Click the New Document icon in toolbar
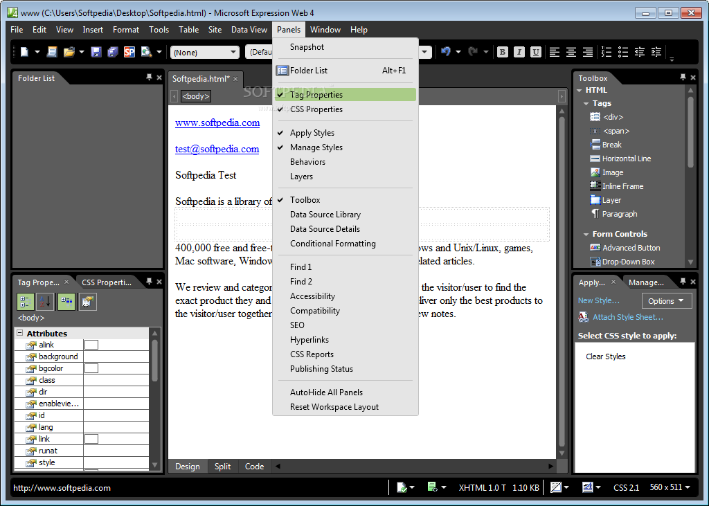Viewport: 709px width, 506px height. point(24,52)
